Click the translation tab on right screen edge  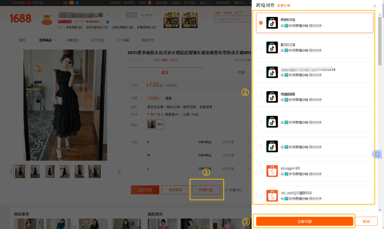click(377, 154)
